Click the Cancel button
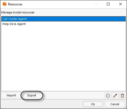 tap(115, 104)
